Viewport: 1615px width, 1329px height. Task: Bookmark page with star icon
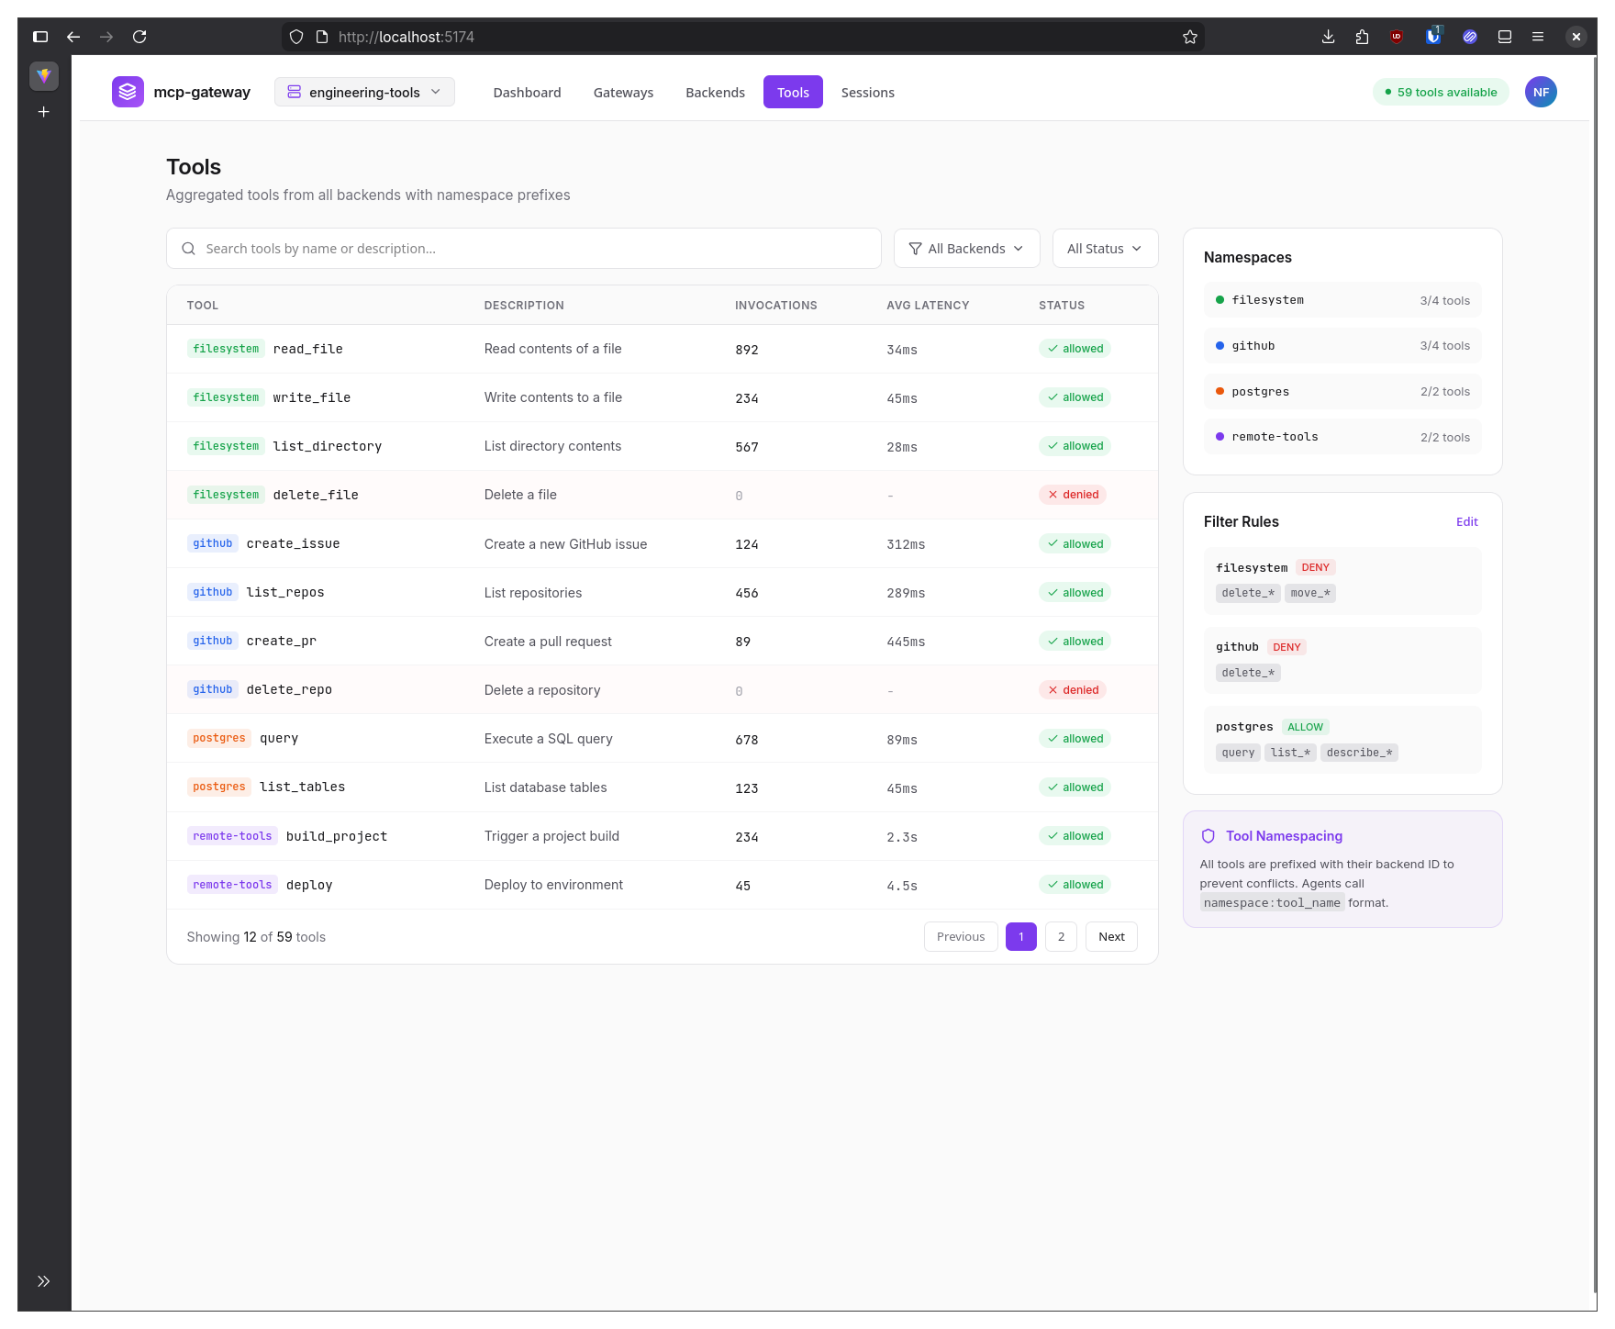1190,37
